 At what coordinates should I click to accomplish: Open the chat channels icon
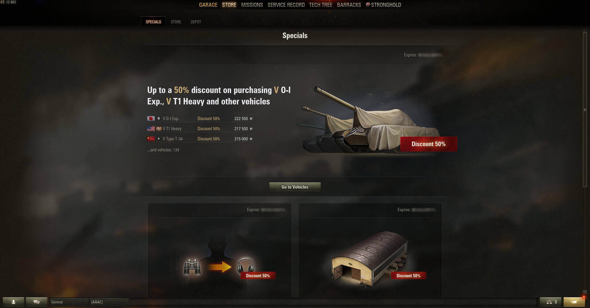point(37,302)
